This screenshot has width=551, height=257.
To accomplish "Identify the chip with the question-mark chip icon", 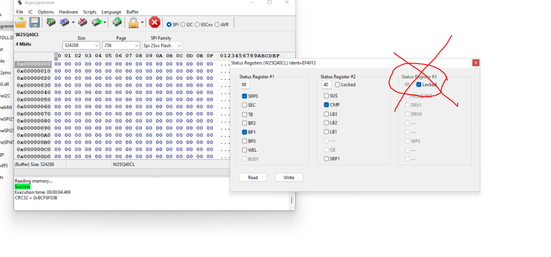I will pos(117,23).
